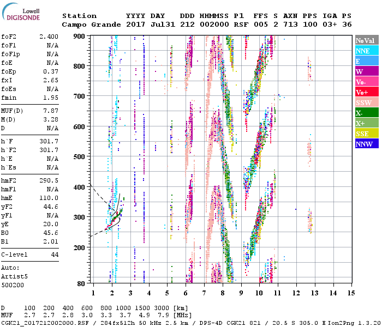Select the hmF2 value 290.5

coord(48,180)
